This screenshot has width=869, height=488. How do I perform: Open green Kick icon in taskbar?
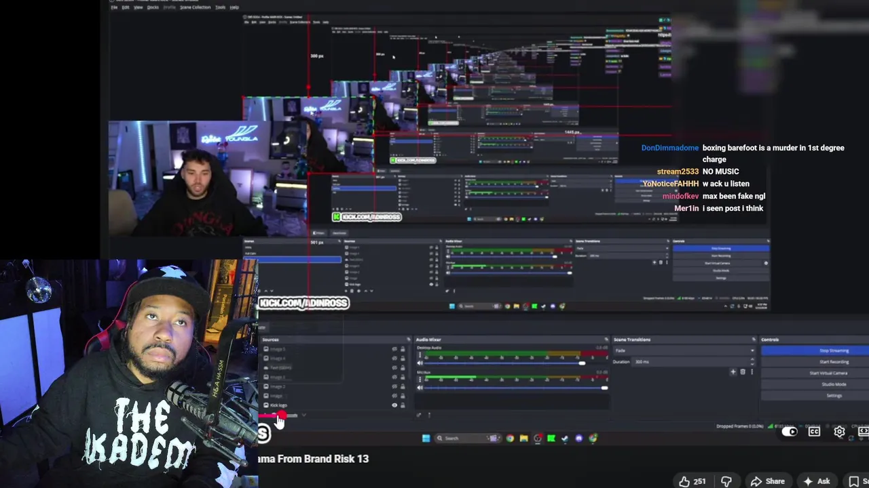[x=551, y=438]
